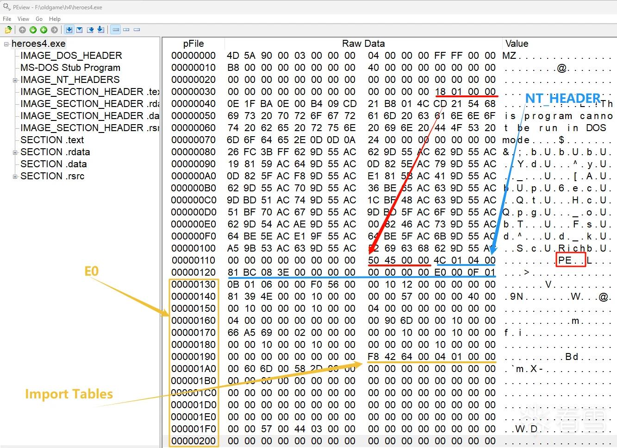The width and height of the screenshot is (617, 448).
Task: Click the open file folder icon
Action: point(8,30)
